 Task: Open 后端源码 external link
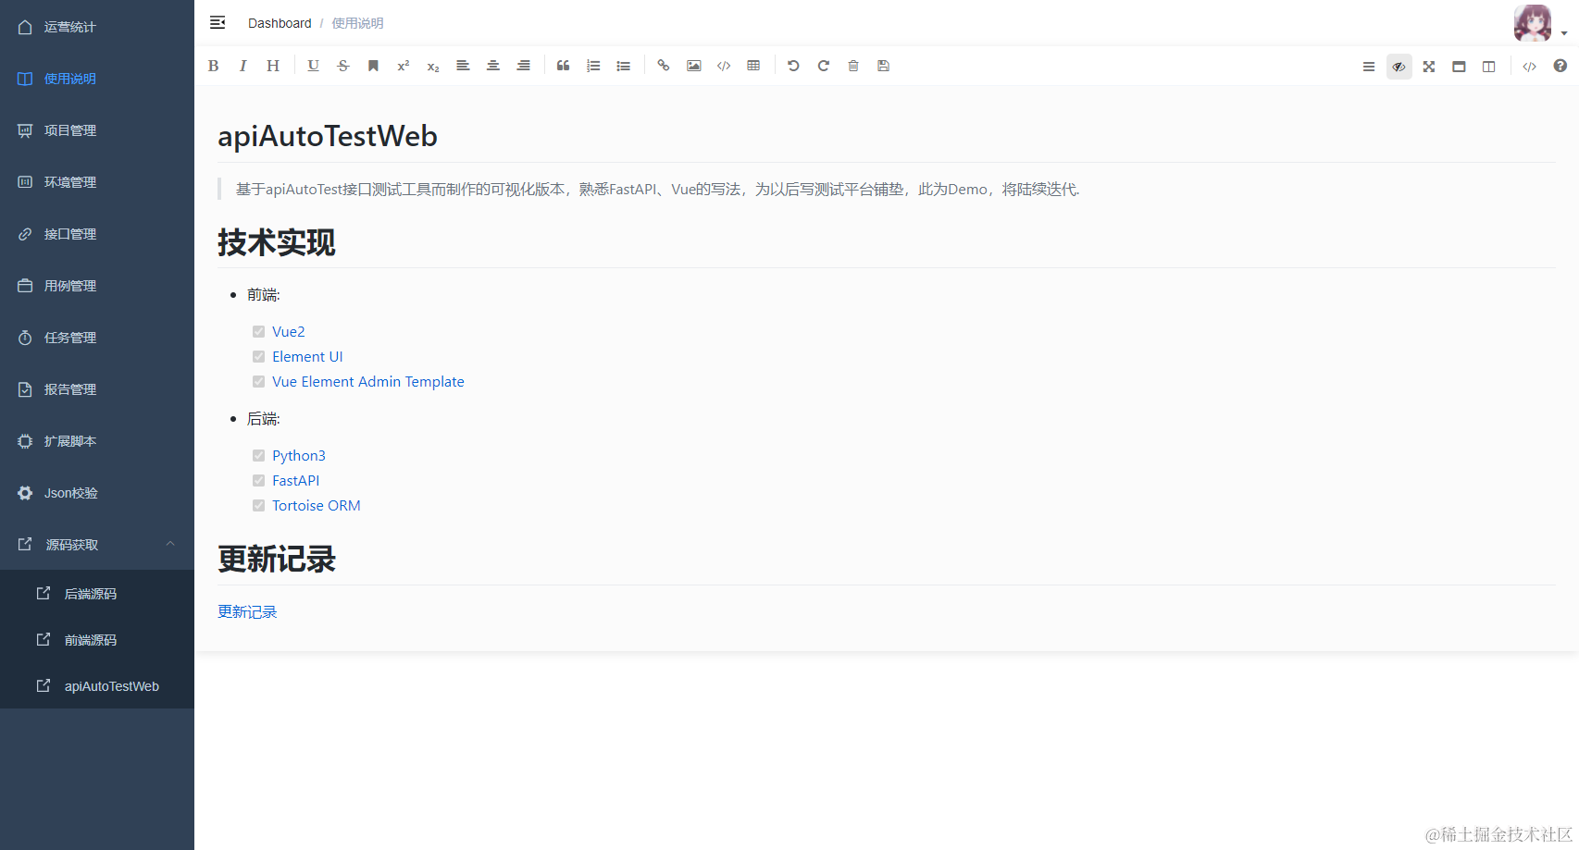[x=97, y=593]
